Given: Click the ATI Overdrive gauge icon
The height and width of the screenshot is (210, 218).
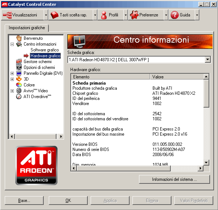Looking at the screenshot, I should (19, 97).
